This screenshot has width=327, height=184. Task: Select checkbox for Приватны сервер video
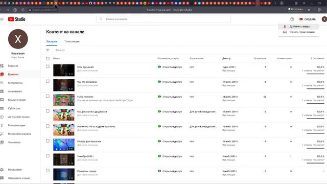(48, 171)
